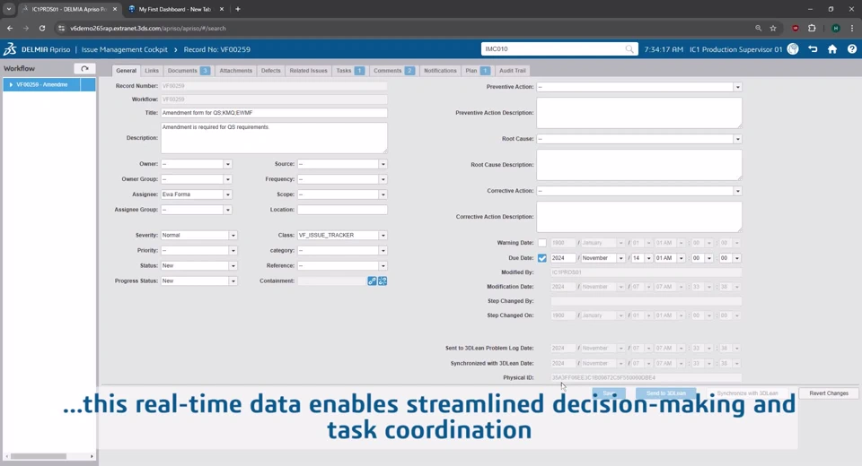The height and width of the screenshot is (466, 862).
Task: Switch to the Audit Trail tab
Action: [x=513, y=71]
